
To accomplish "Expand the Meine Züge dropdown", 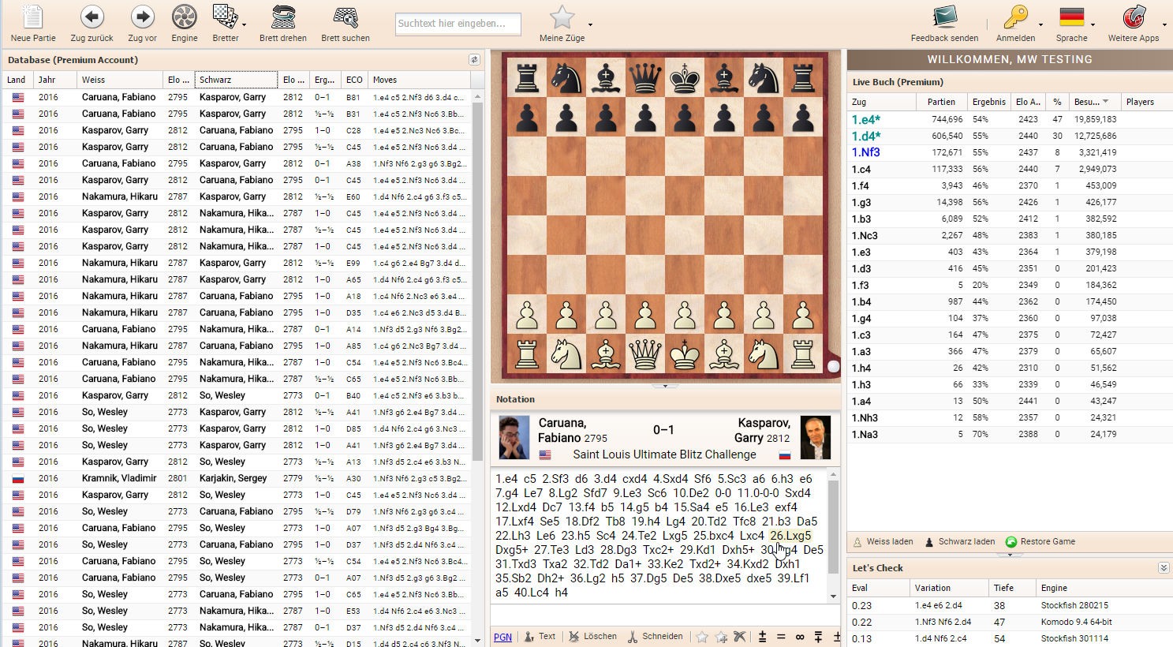I will (590, 24).
